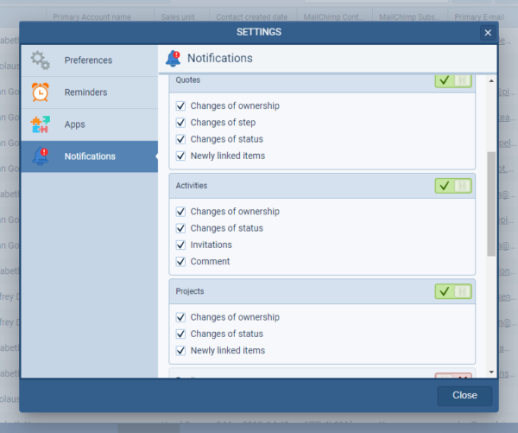This screenshot has height=433, width=518.
Task: Click the Notifications bell icon in sidebar
Action: (41, 156)
